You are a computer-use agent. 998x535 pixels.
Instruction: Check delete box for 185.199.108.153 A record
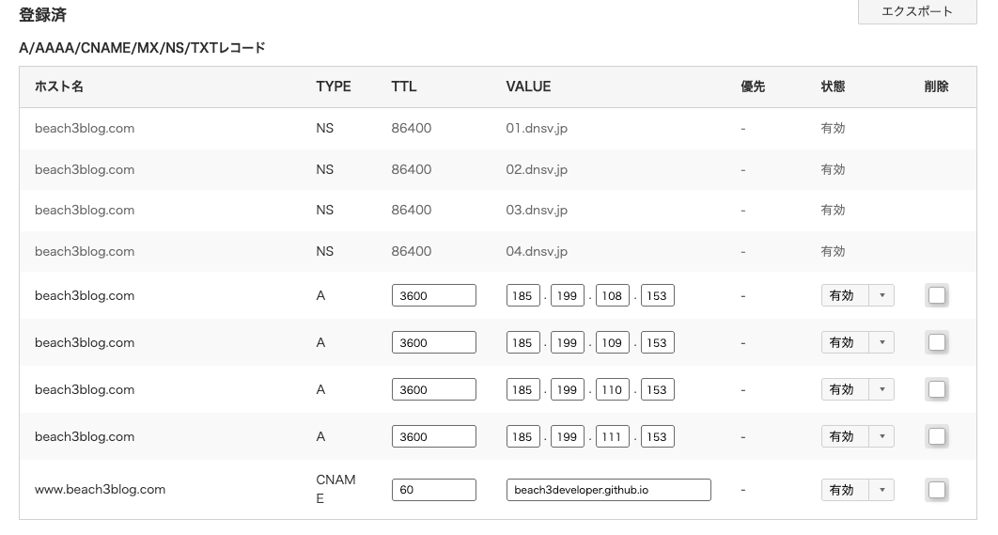point(936,295)
